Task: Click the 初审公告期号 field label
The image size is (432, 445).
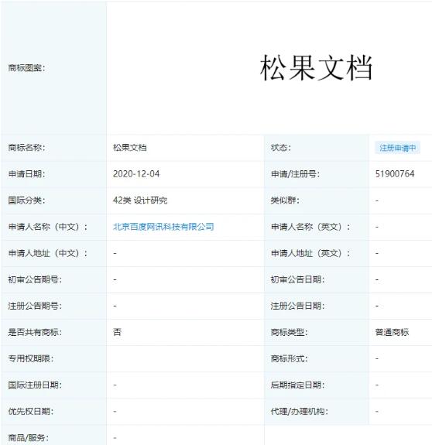Action: [x=35, y=279]
